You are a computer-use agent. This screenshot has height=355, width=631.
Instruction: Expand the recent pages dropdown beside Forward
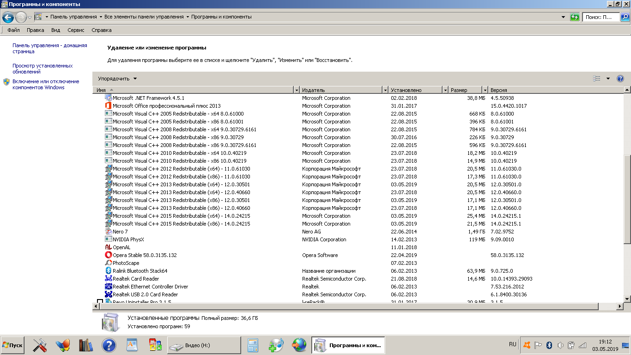pyautogui.click(x=30, y=18)
